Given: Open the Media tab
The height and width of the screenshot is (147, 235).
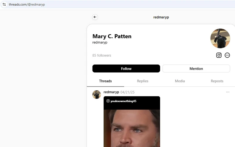Looking at the screenshot, I should pos(180,81).
